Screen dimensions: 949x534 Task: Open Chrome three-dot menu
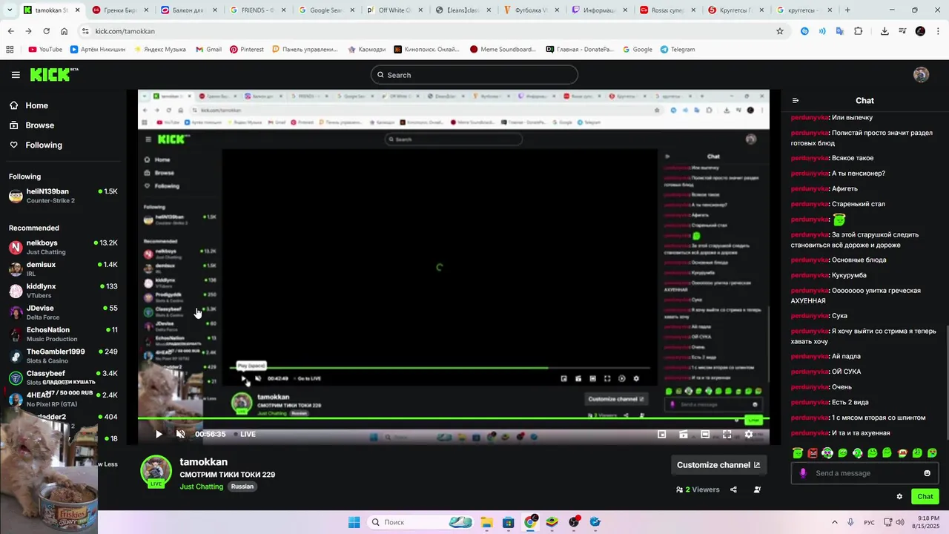[937, 31]
